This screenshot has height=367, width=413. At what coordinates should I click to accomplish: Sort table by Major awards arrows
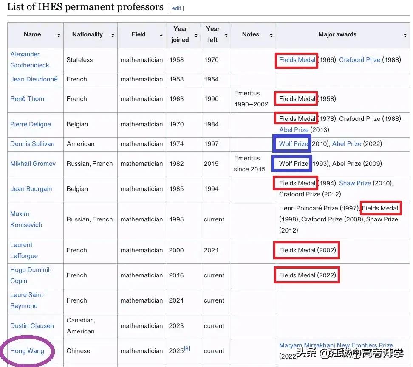pyautogui.click(x=405, y=35)
